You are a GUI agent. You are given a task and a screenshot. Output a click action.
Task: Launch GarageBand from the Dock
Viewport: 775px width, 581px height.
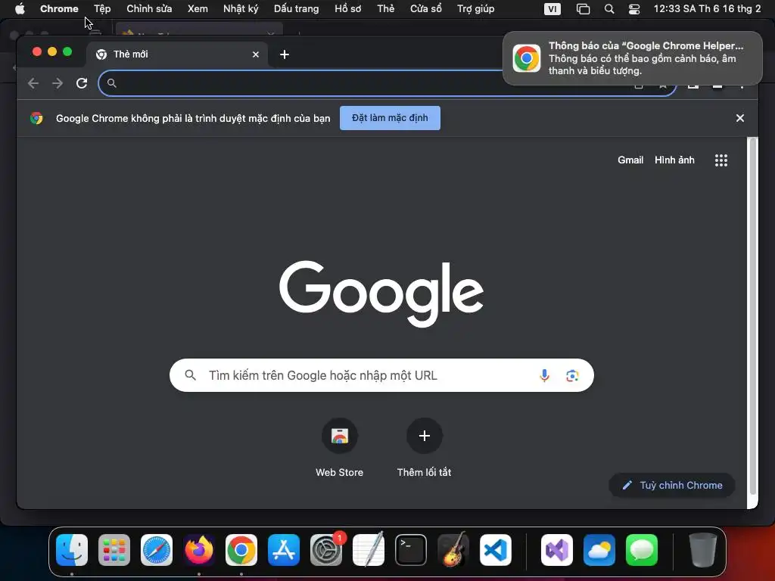[453, 550]
